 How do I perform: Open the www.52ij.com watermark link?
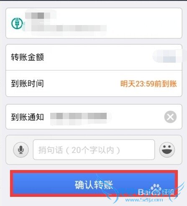[144, 200]
